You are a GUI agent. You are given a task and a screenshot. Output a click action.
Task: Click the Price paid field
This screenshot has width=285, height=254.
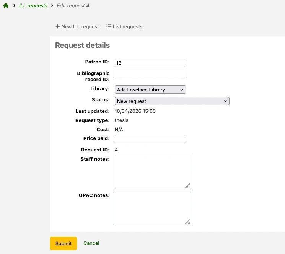(150, 139)
